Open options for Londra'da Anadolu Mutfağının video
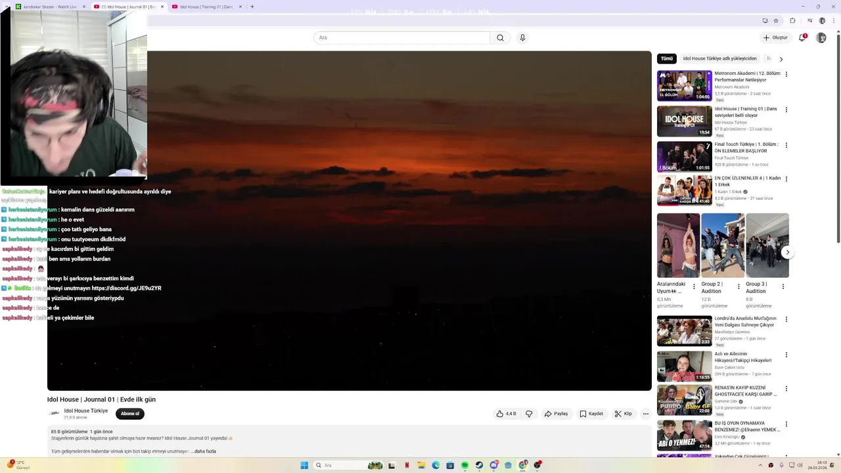 tap(786, 319)
